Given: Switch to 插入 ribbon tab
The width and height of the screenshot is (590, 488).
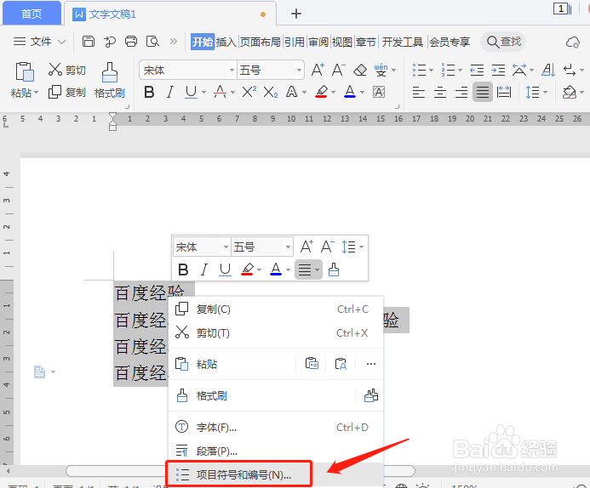Looking at the screenshot, I should (x=226, y=42).
